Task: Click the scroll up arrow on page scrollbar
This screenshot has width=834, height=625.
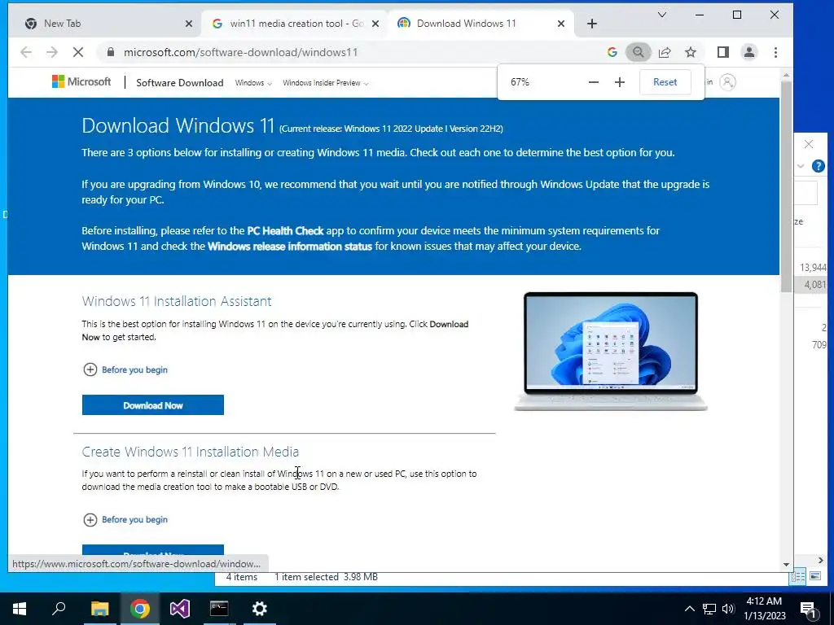Action: [786, 76]
